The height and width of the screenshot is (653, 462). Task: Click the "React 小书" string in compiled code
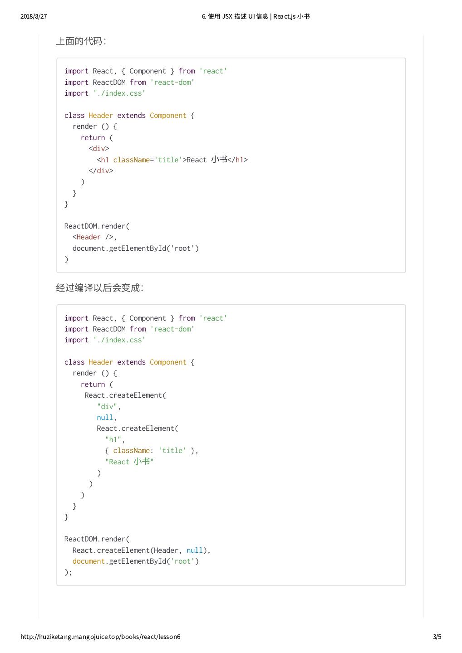129,462
